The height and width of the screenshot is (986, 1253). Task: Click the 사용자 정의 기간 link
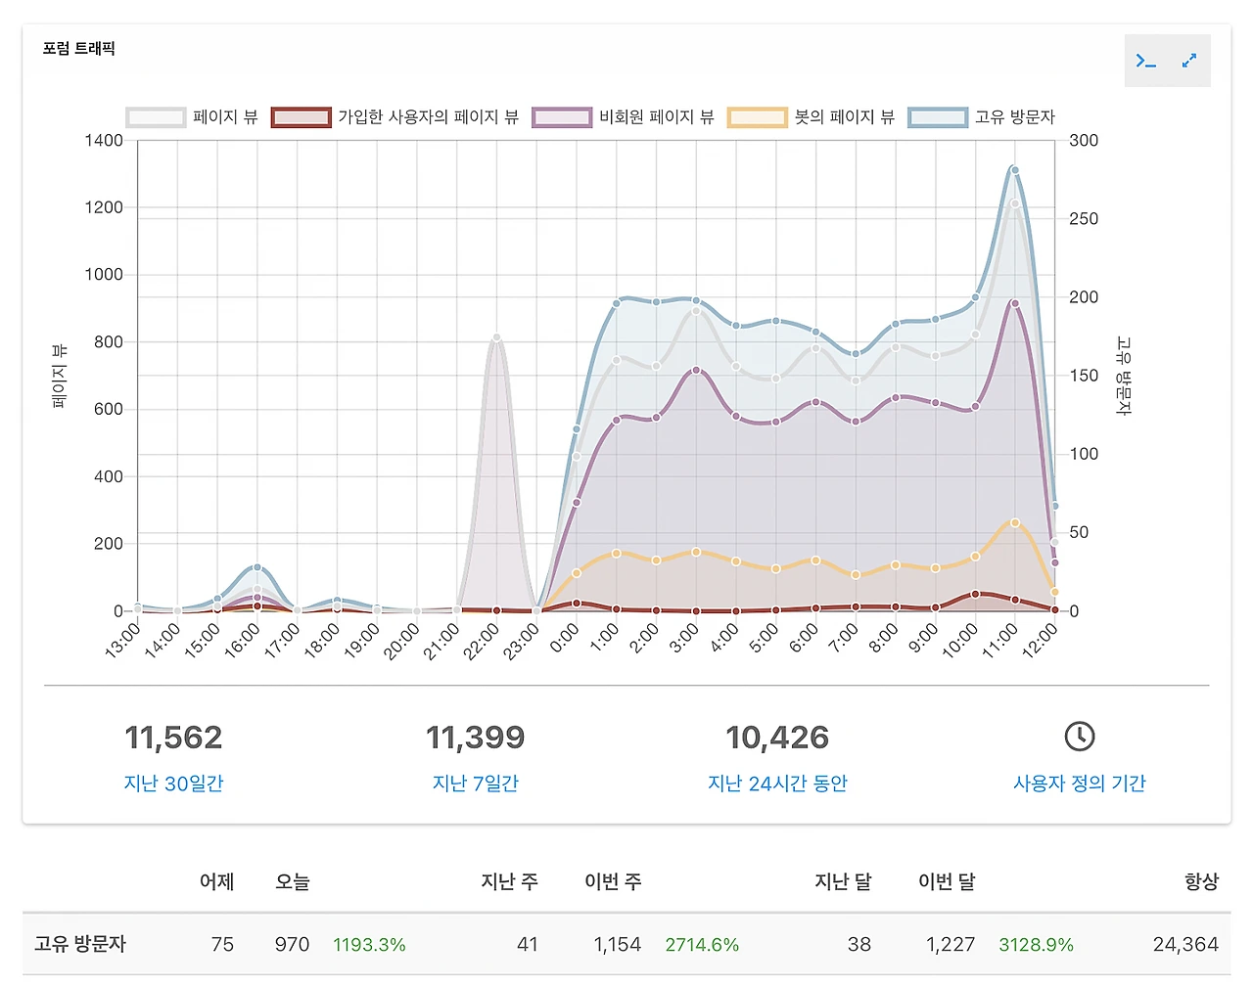pyautogui.click(x=1079, y=783)
